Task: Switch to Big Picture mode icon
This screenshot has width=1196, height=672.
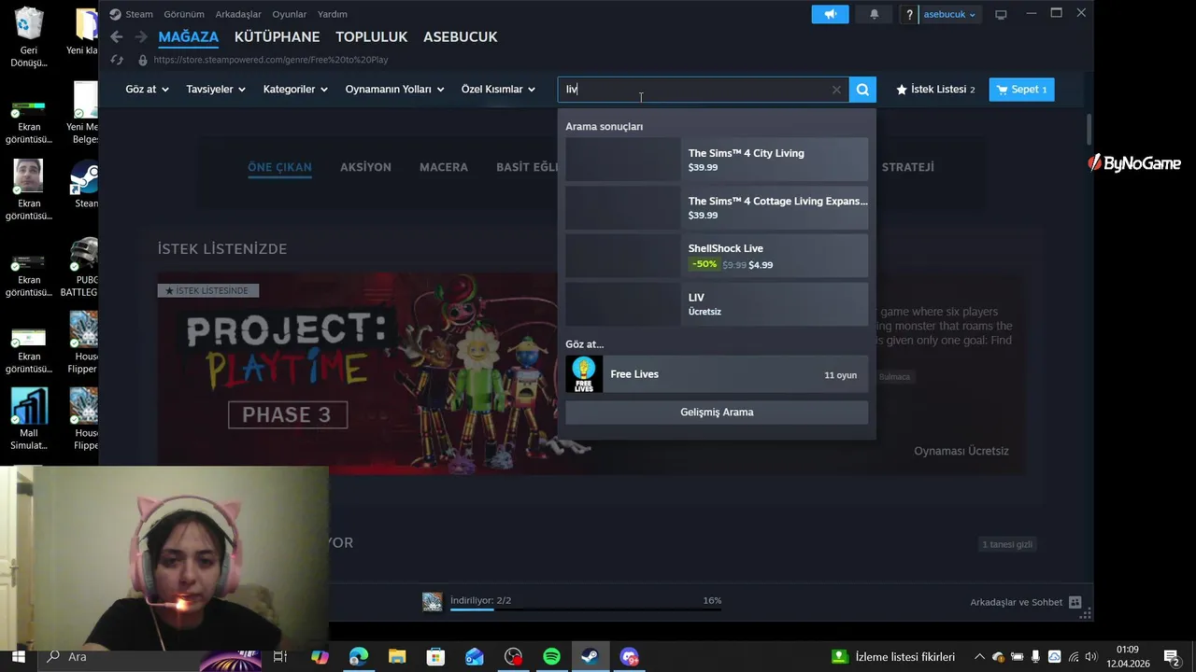Action: click(x=1001, y=14)
